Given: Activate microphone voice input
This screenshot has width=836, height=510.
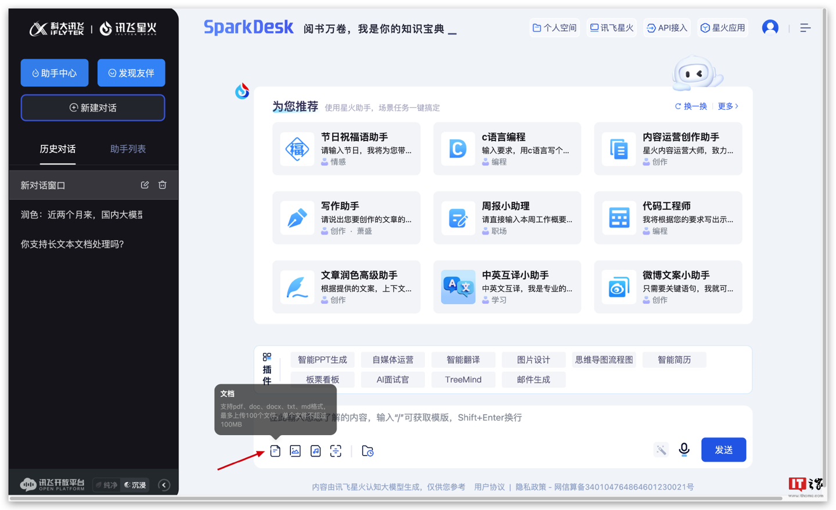Looking at the screenshot, I should click(684, 450).
